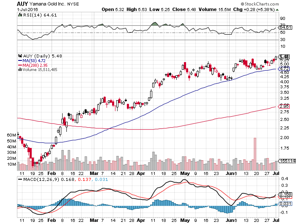The width and height of the screenshot is (296, 224).
Task: Click the 5.48 last price tag
Action: pos(284,57)
